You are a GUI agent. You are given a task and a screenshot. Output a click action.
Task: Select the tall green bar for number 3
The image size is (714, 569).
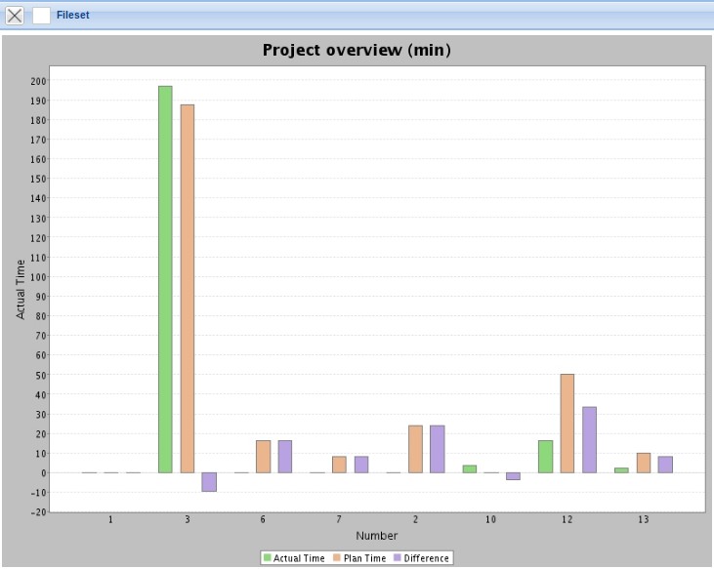165,279
